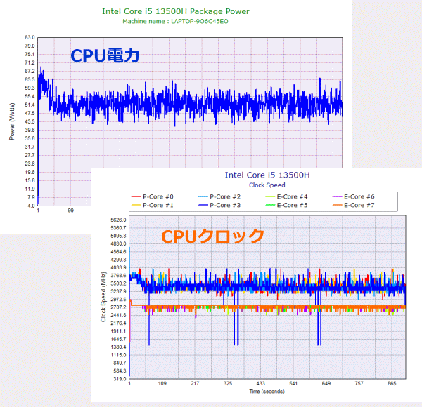
Task: Click the 'Machine name : LAPTOP-9O6C45EO' subtitle
Action: pos(175,22)
